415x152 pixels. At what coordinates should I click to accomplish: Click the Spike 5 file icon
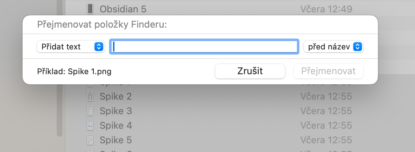tap(90, 140)
